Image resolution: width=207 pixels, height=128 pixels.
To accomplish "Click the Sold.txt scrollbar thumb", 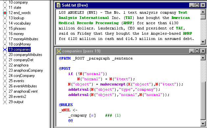I will click(x=203, y=17).
